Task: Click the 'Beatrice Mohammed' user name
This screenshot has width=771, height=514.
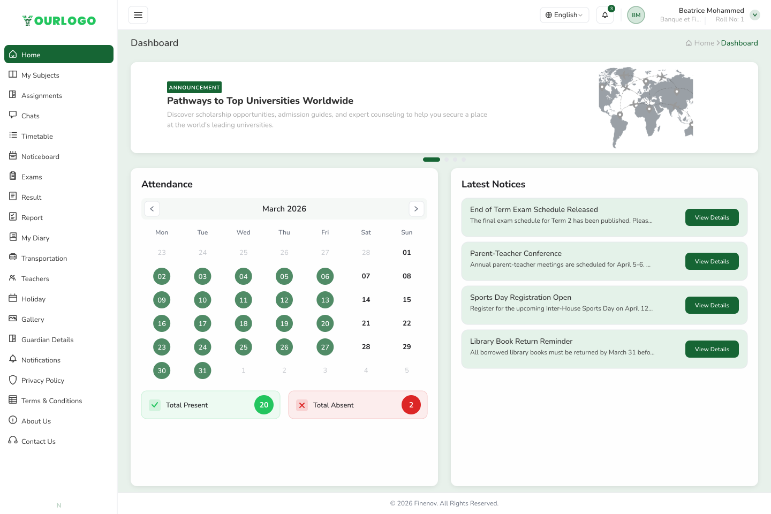Action: (711, 10)
